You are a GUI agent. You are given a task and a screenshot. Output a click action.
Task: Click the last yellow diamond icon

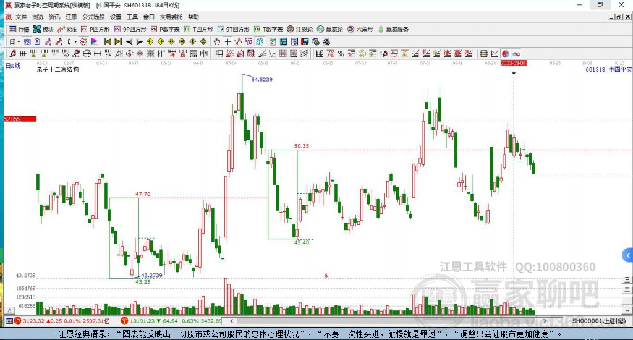[x=203, y=41]
